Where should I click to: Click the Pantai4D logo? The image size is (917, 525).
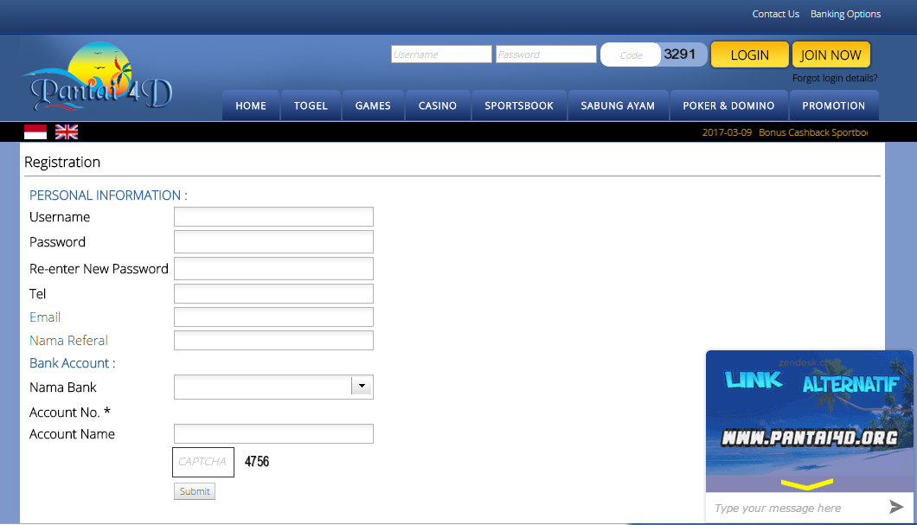coord(97,77)
